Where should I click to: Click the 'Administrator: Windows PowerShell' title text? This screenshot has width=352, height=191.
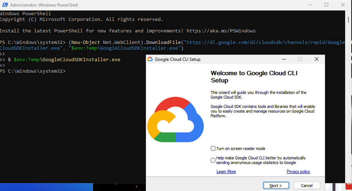(44, 5)
